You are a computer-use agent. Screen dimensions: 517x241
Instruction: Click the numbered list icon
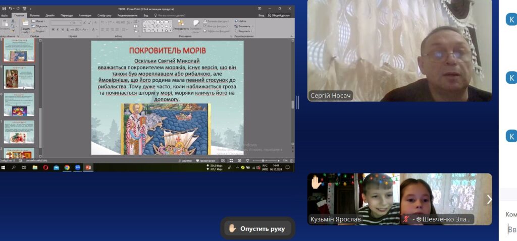pos(110,23)
